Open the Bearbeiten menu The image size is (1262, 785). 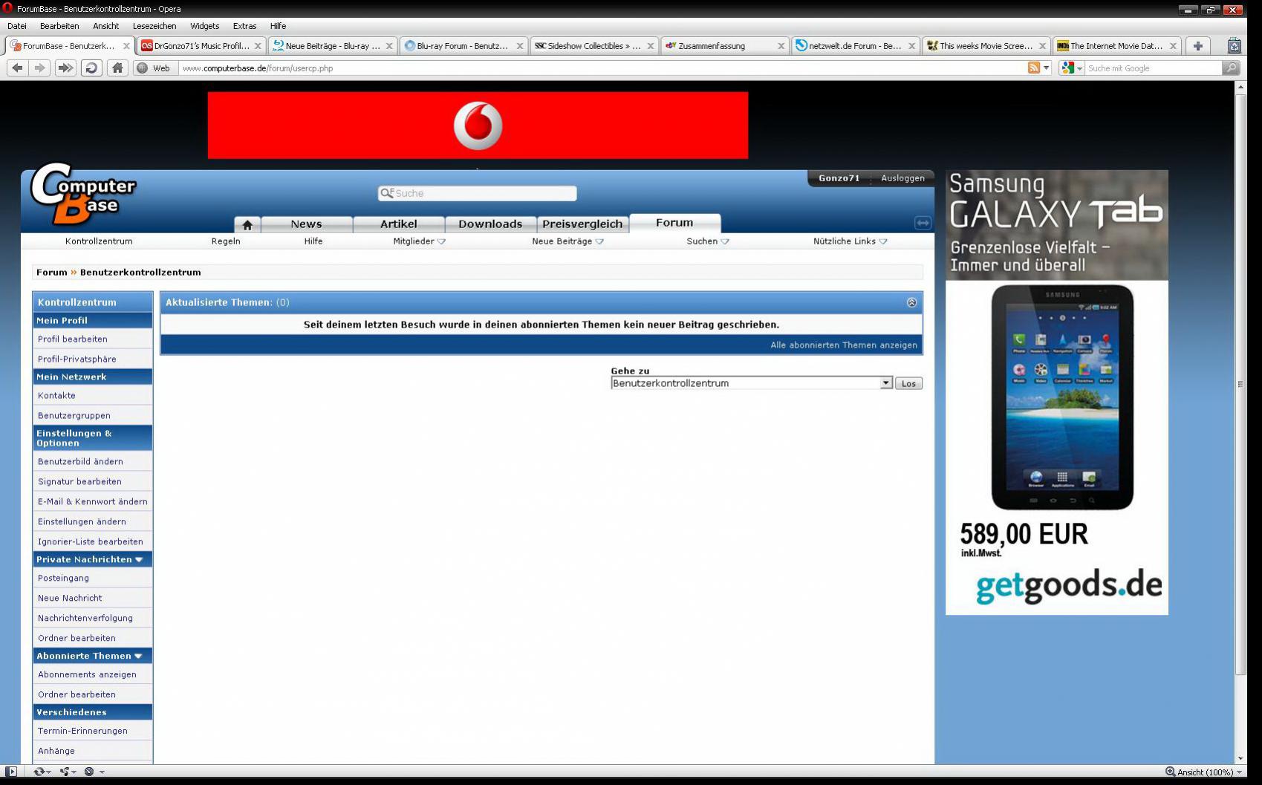point(59,26)
